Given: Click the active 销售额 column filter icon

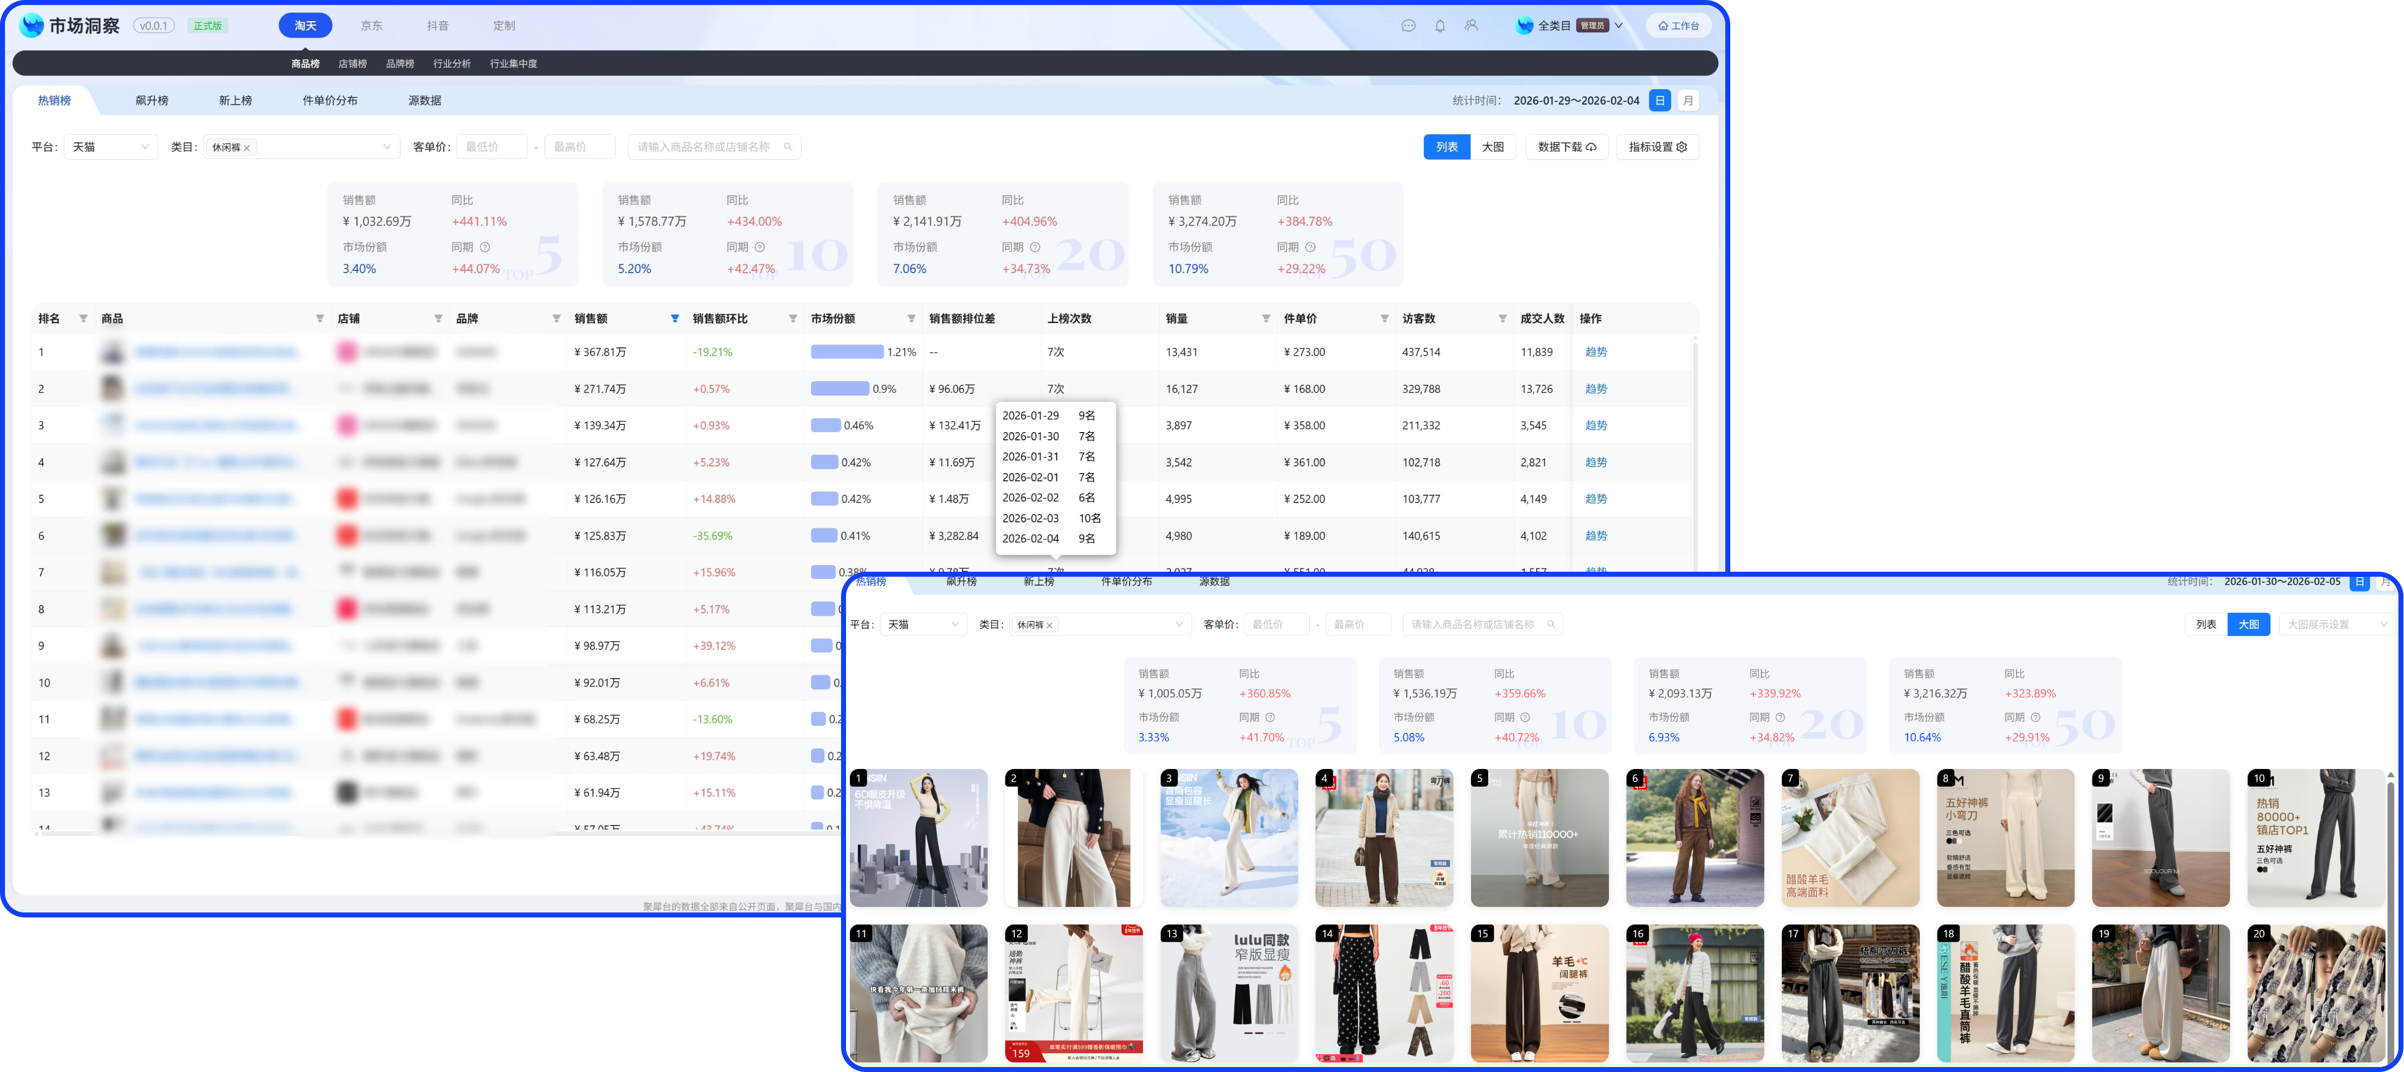Looking at the screenshot, I should pos(675,319).
